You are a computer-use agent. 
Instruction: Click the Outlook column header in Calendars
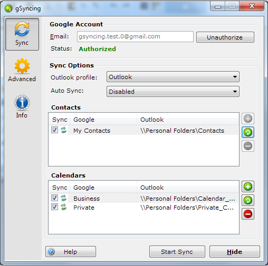tap(187, 188)
